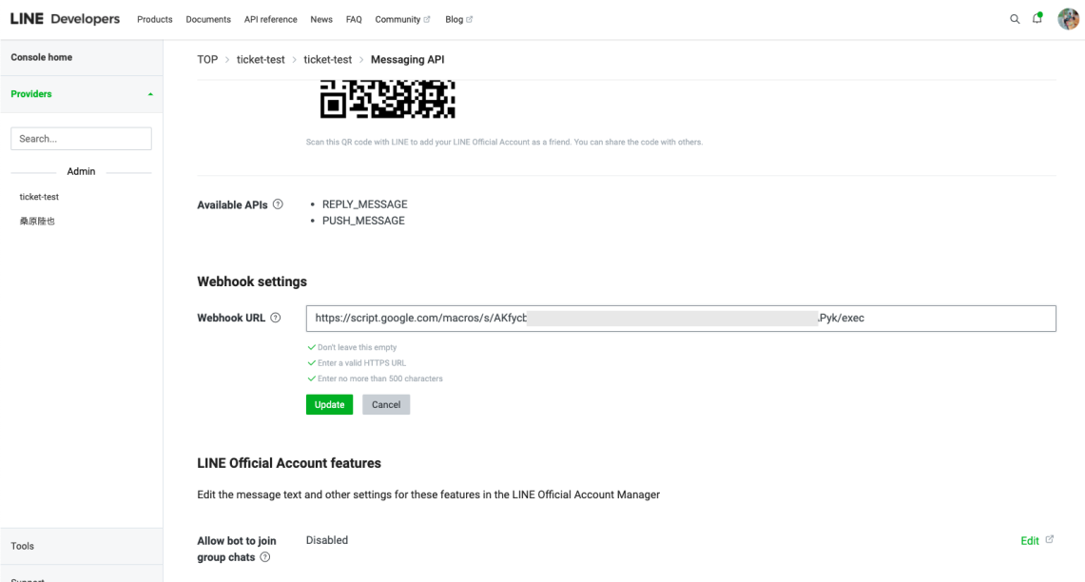Open the search with magnifier icon
This screenshot has width=1085, height=582.
1014,18
